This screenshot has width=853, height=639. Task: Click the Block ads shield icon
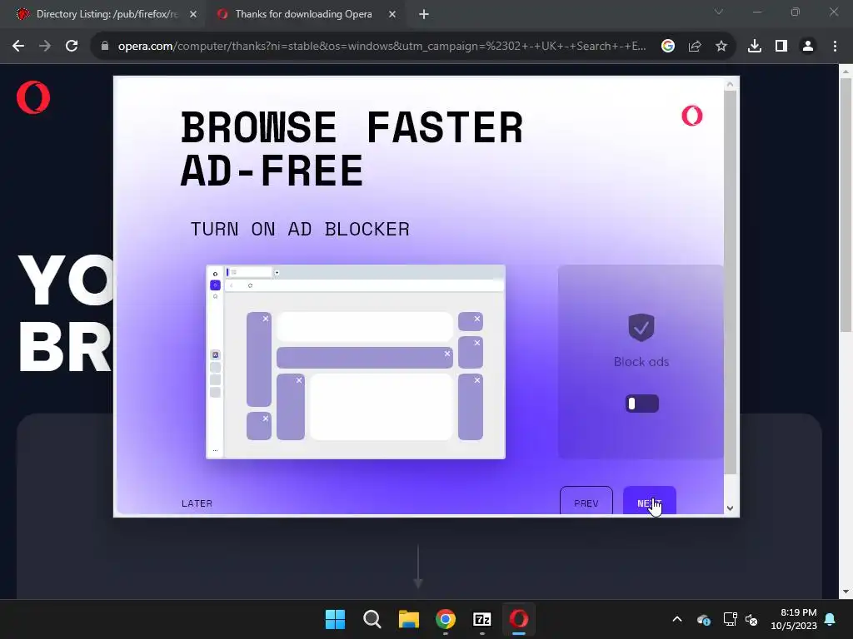(x=641, y=327)
